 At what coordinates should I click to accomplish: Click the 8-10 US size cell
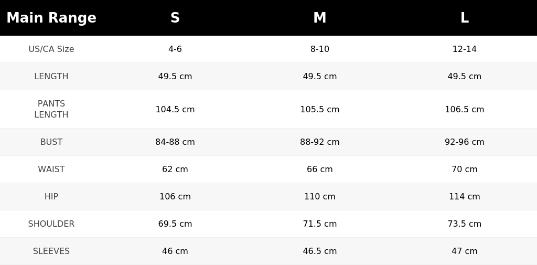pos(319,49)
